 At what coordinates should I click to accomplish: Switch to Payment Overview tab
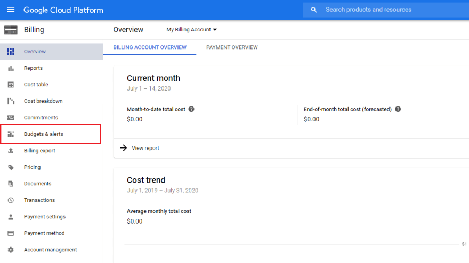(232, 47)
